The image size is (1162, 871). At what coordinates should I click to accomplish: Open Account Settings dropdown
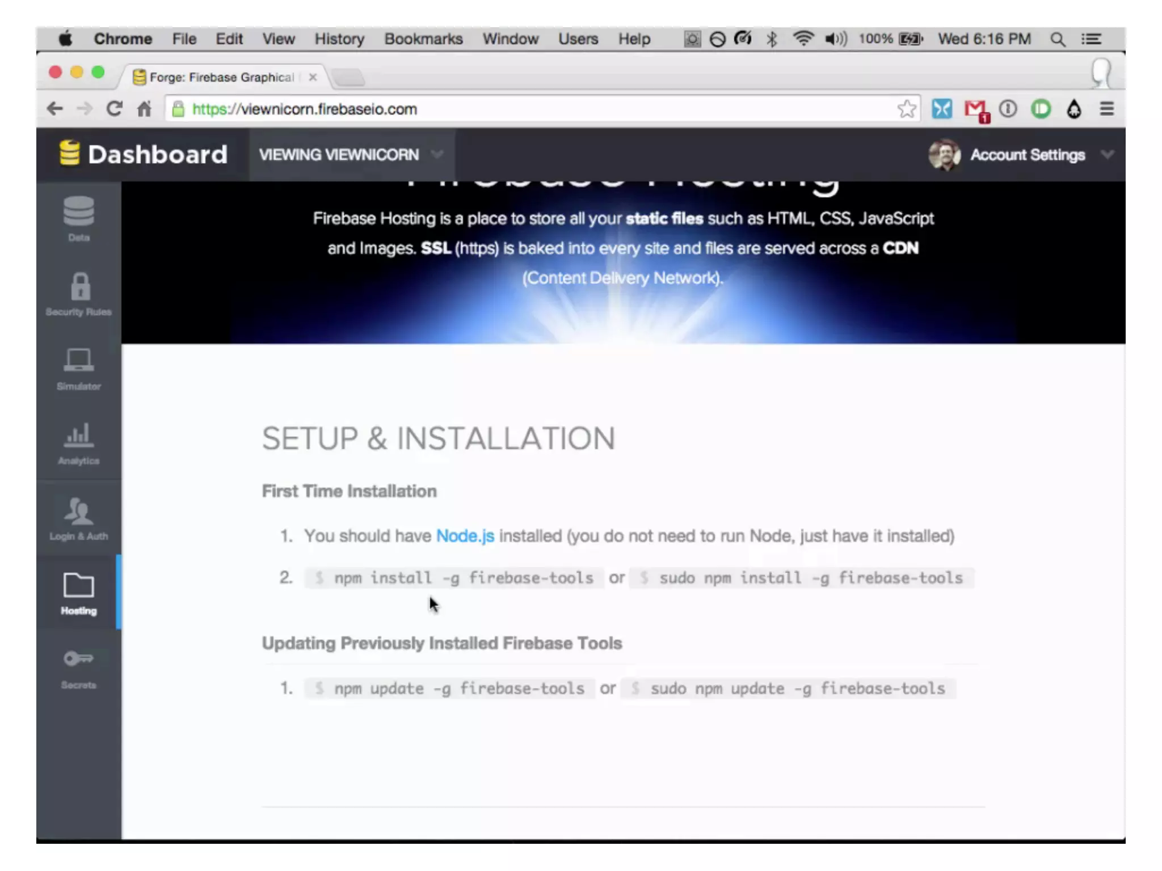pos(1027,154)
